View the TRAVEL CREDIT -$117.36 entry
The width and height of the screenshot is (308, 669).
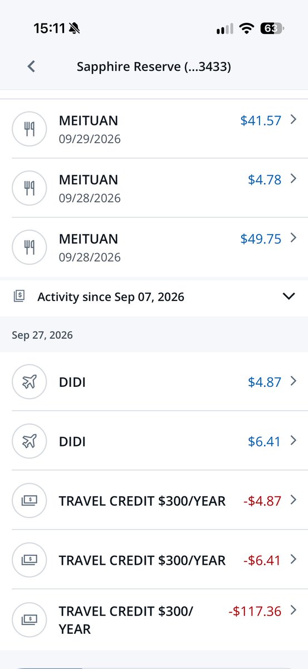[x=154, y=619]
